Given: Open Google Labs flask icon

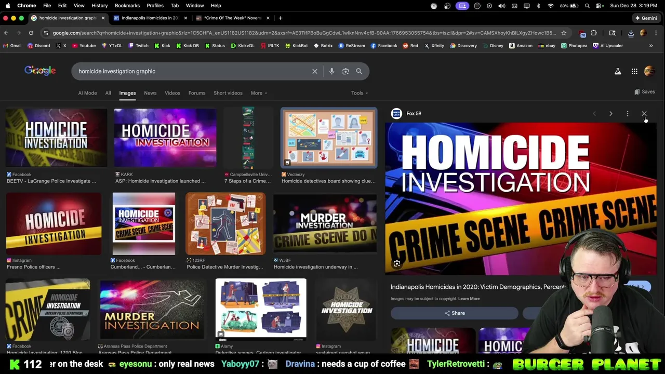Looking at the screenshot, I should click(618, 71).
